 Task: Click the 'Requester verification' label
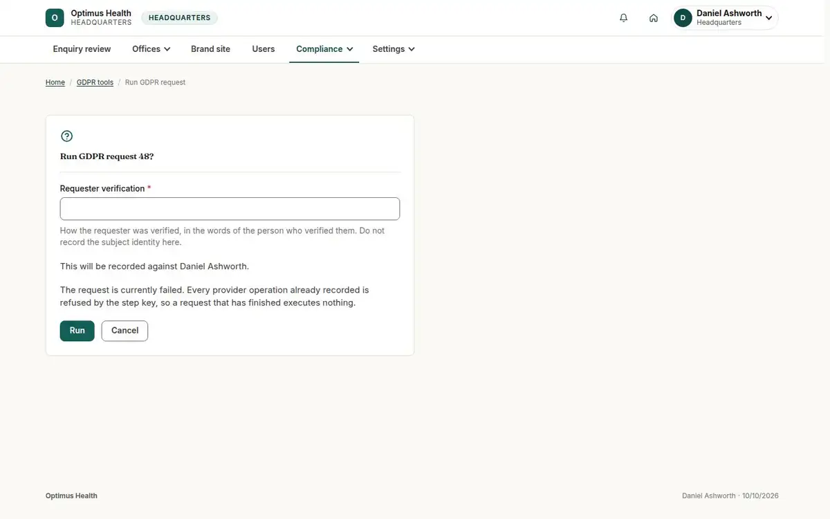click(x=102, y=188)
